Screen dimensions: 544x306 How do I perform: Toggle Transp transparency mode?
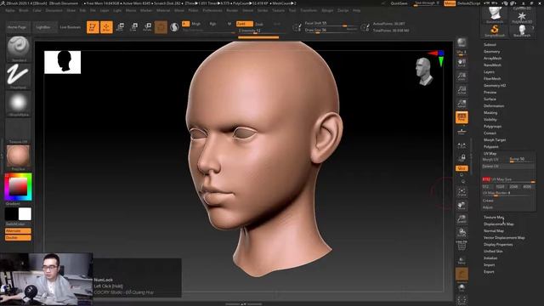(462, 261)
